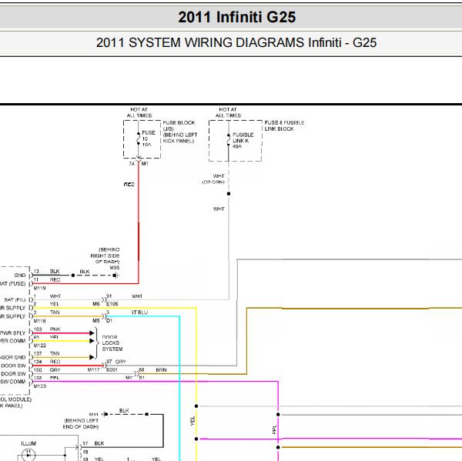The height and width of the screenshot is (461, 462).
Task: Click the "(BEHIND LEFT END OF DASH)" note
Action: coord(81,423)
